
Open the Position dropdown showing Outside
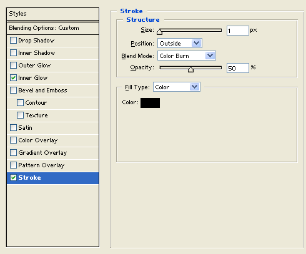pyautogui.click(x=180, y=43)
